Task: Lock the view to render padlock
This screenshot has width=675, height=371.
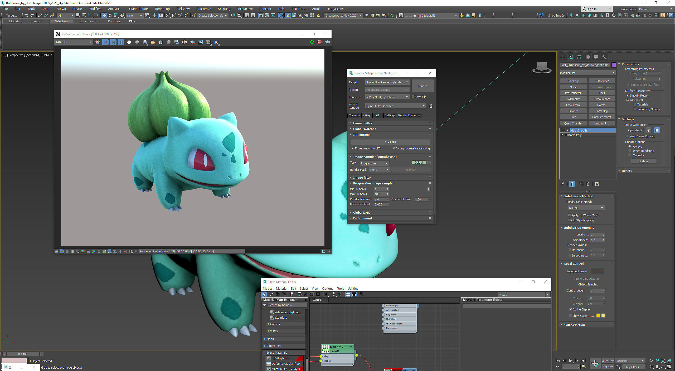Action: click(431, 106)
